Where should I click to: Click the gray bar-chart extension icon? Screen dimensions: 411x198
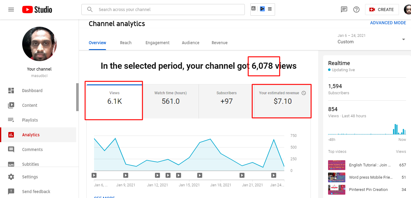click(x=253, y=9)
